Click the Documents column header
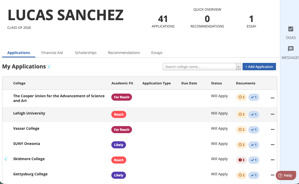This screenshot has width=299, height=184. tap(246, 83)
